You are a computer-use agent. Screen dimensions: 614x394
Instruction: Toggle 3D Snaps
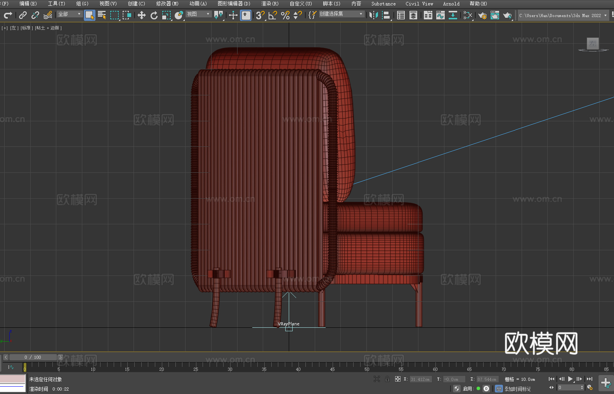[260, 15]
